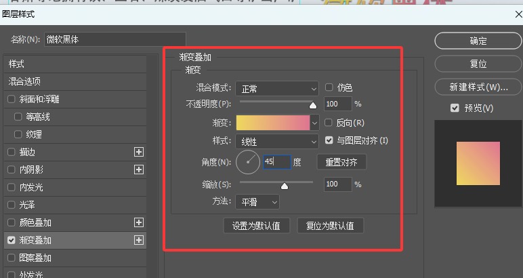Enable the 等高线 checkbox
This screenshot has height=278, width=523.
(x=18, y=117)
